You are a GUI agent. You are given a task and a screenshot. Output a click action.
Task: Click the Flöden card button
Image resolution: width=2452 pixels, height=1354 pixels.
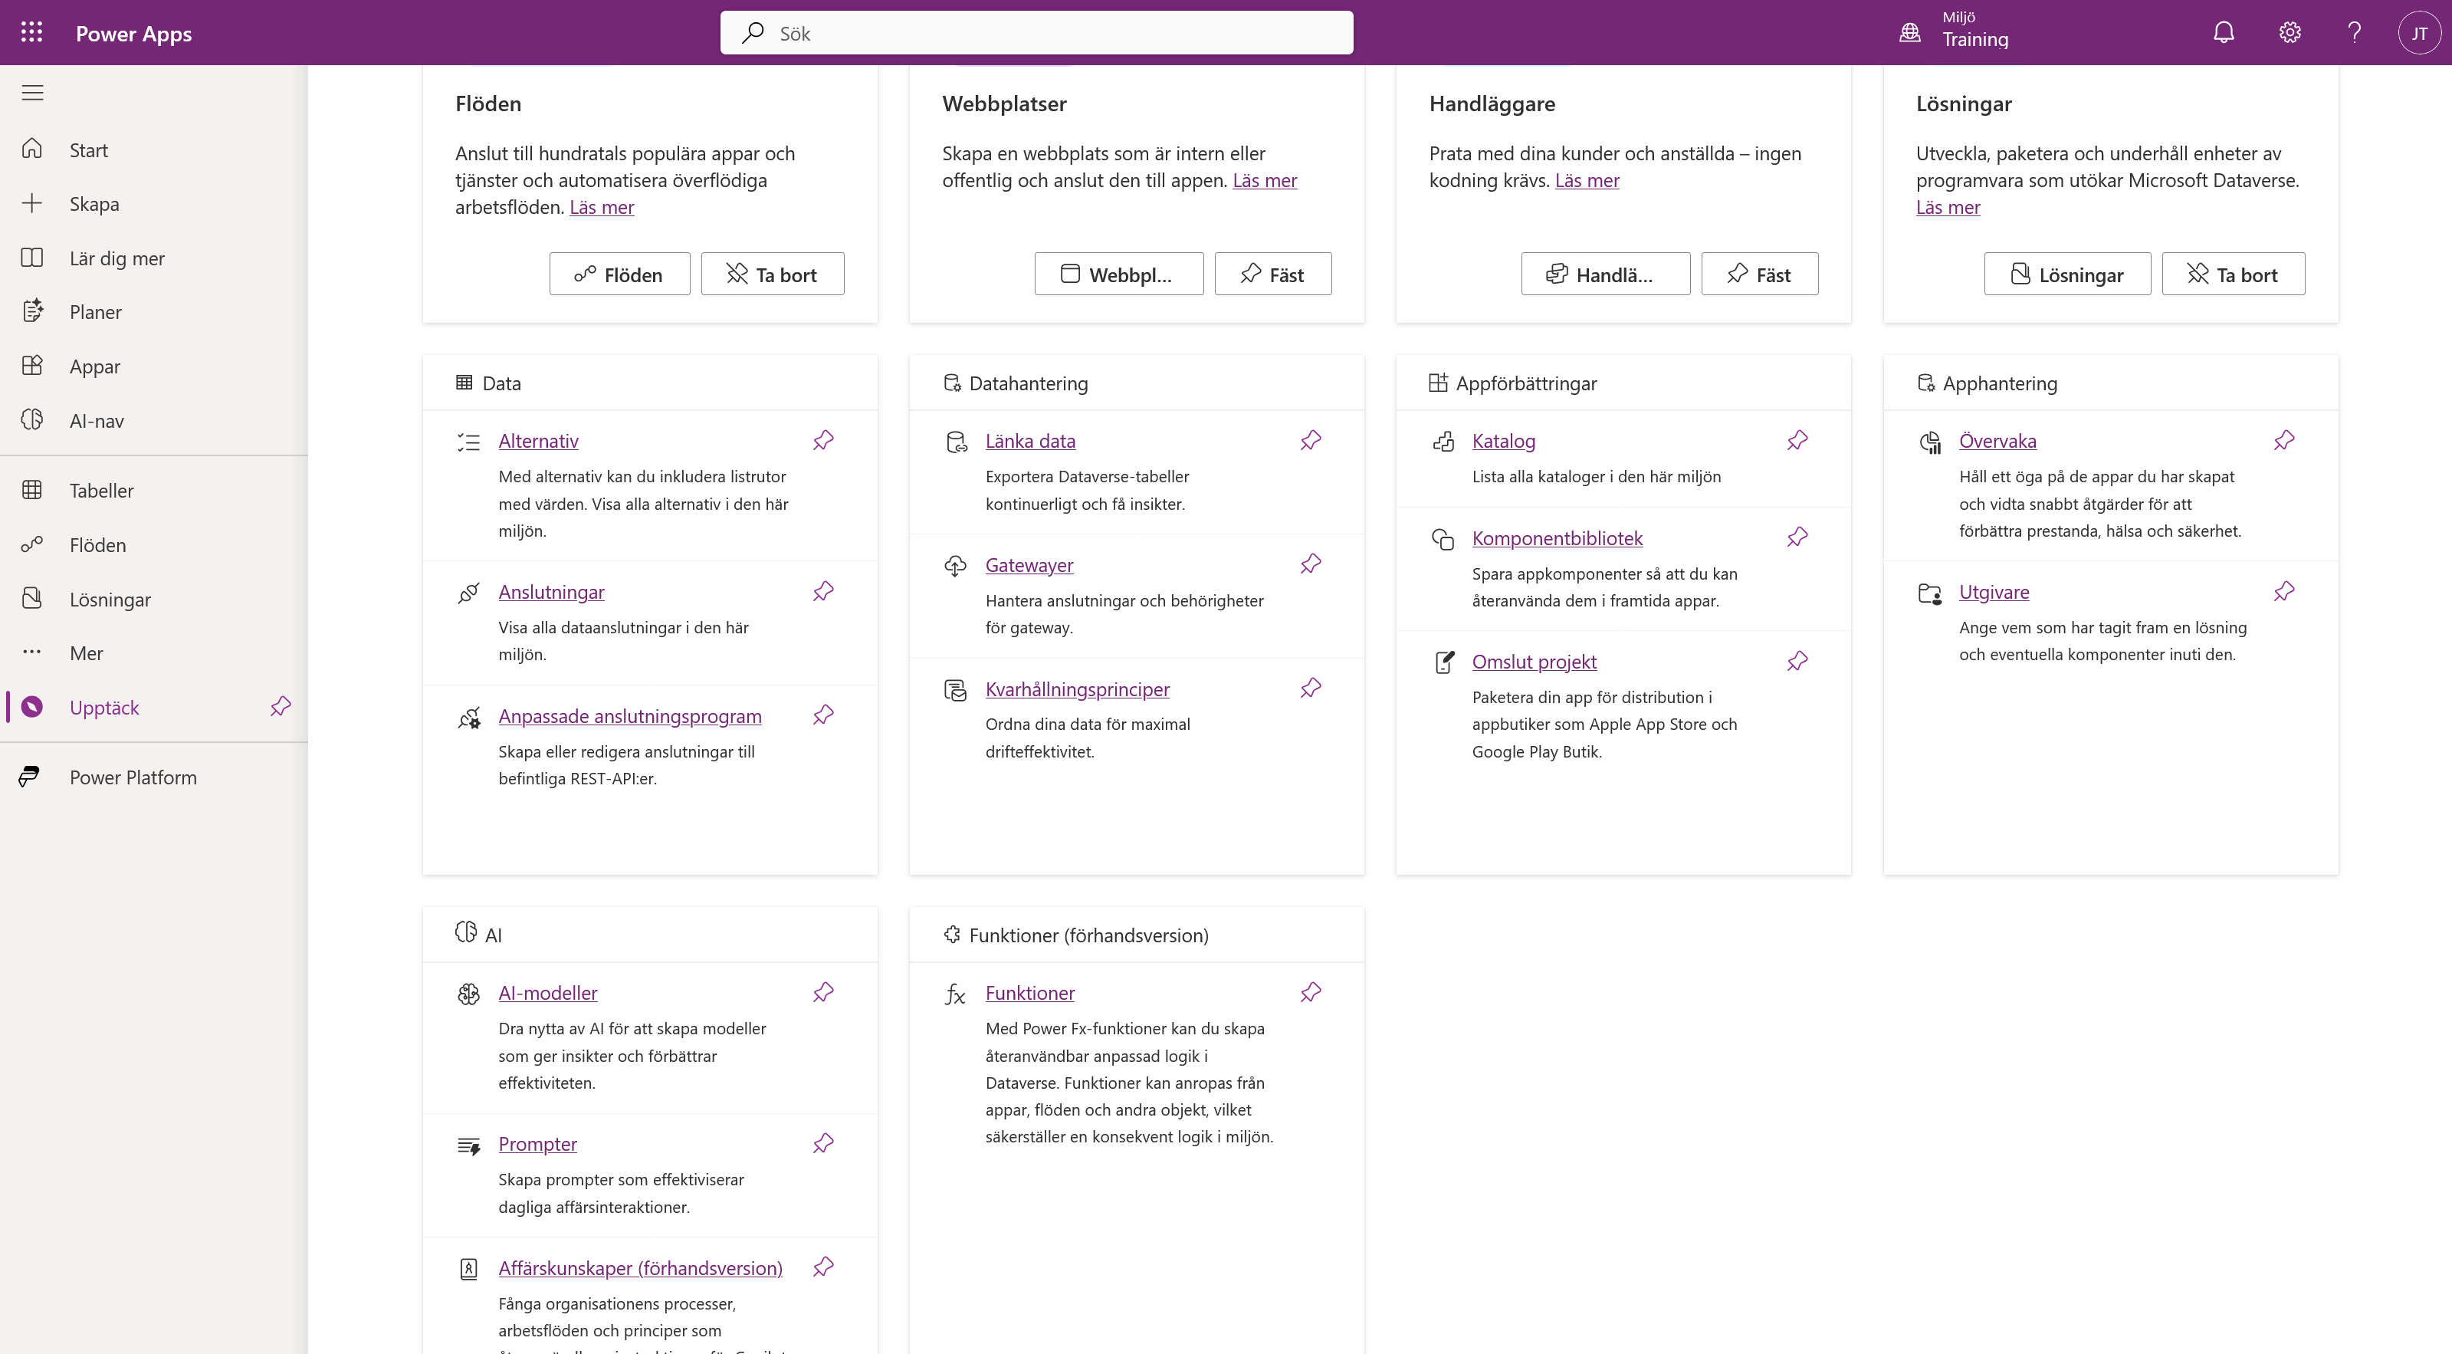[x=619, y=274]
